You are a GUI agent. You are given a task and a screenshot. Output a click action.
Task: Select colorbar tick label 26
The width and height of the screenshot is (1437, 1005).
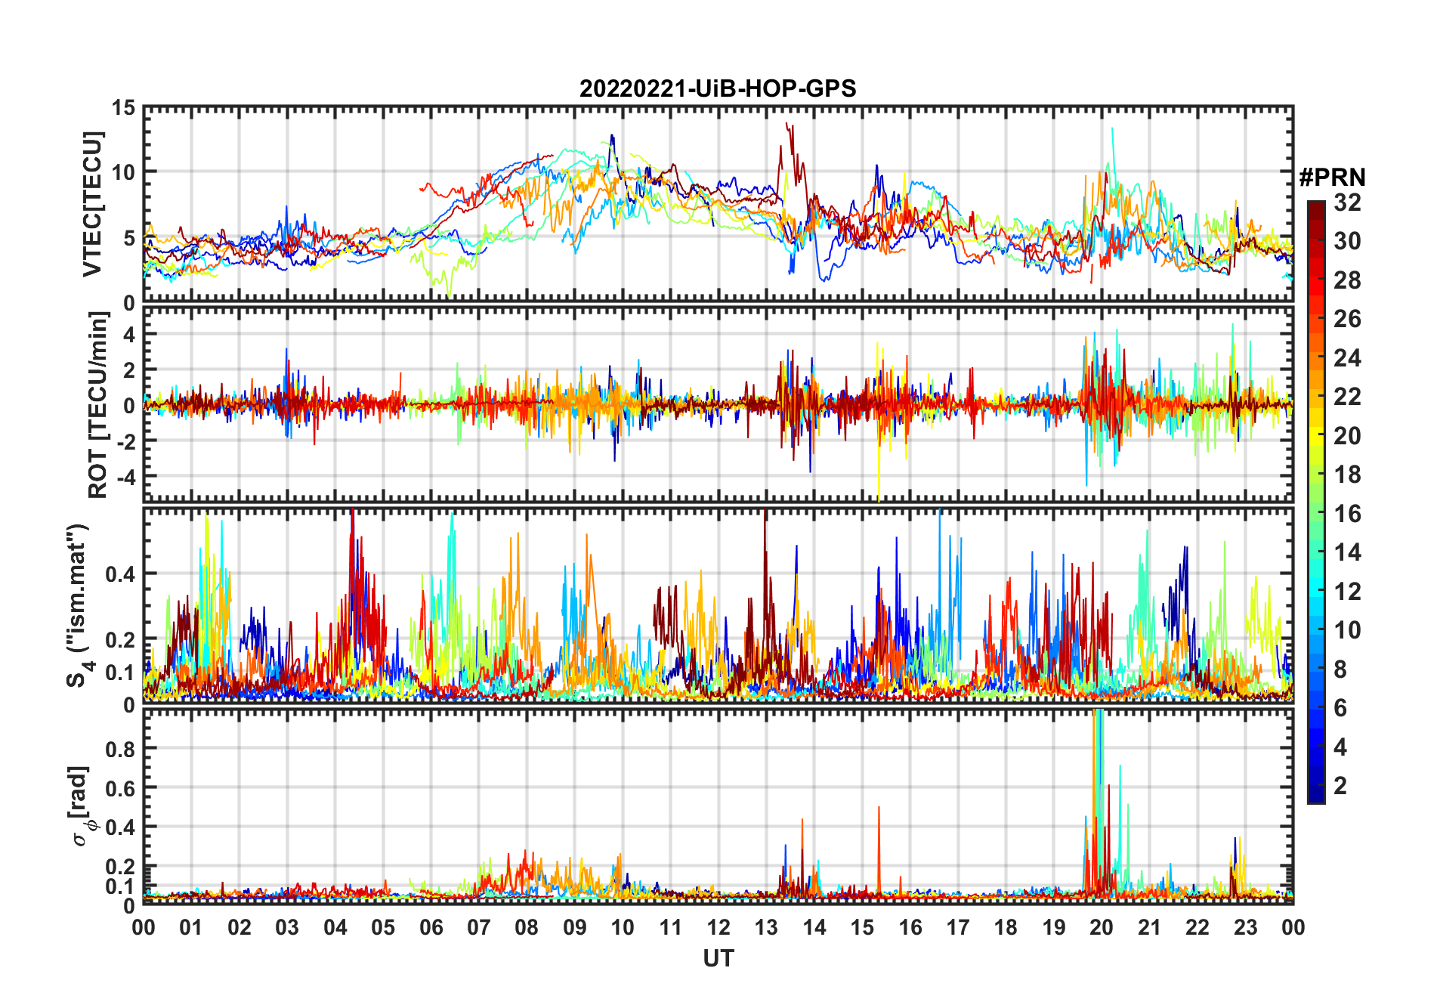pyautogui.click(x=1347, y=319)
